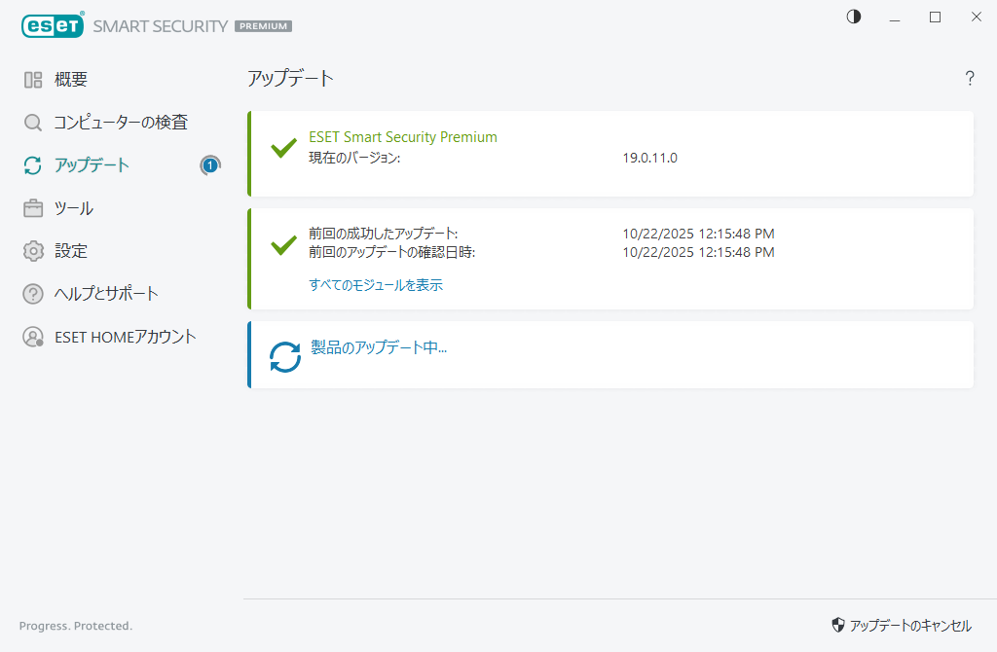Click the ツール briefcase icon
The height and width of the screenshot is (652, 997).
33,208
